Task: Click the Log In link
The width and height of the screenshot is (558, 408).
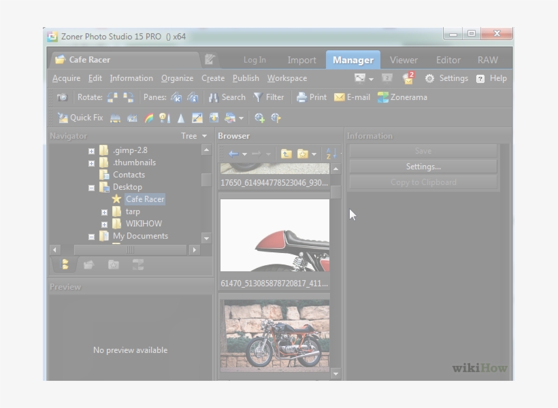Action: [254, 60]
